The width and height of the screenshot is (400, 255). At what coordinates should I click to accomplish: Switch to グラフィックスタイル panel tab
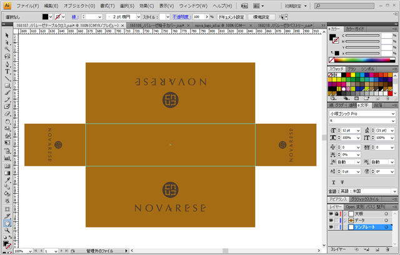[364, 199]
